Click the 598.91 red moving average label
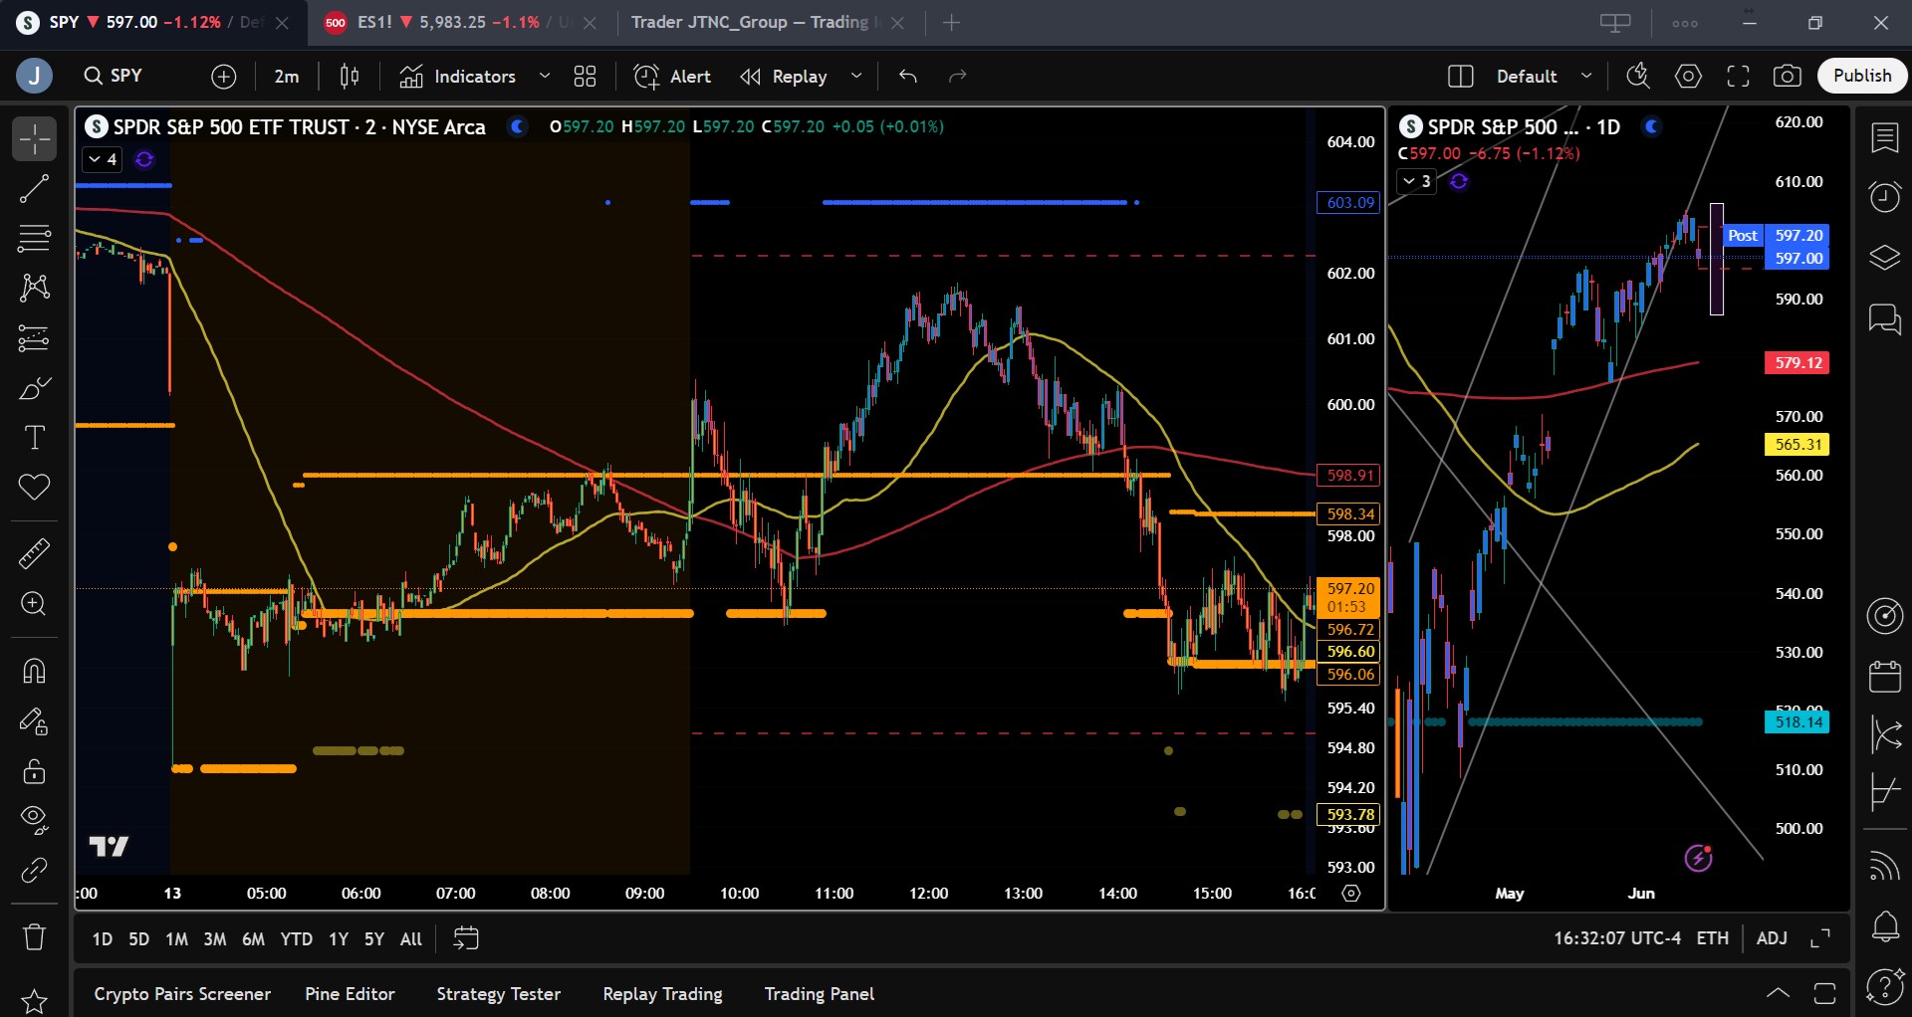The image size is (1912, 1017). [x=1349, y=476]
